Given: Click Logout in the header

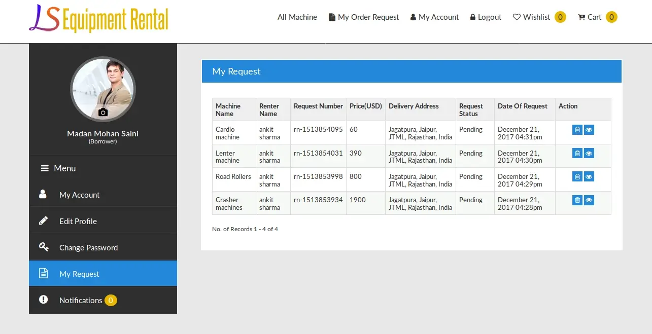Looking at the screenshot, I should 486,17.
